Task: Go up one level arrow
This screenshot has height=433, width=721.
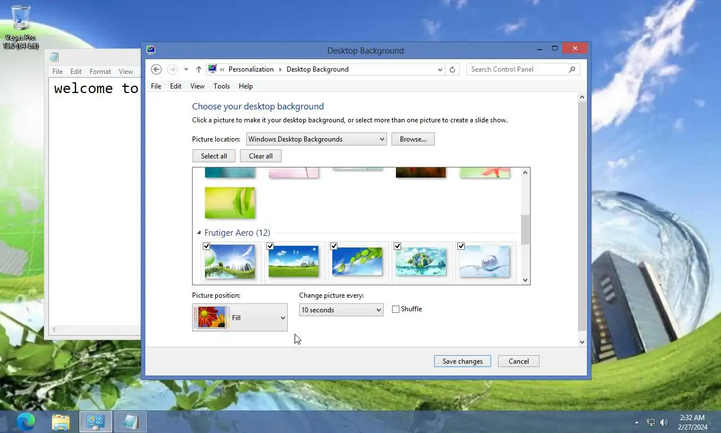Action: click(198, 69)
